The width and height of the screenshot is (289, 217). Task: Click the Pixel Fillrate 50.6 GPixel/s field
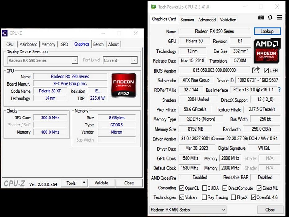coord(195,109)
